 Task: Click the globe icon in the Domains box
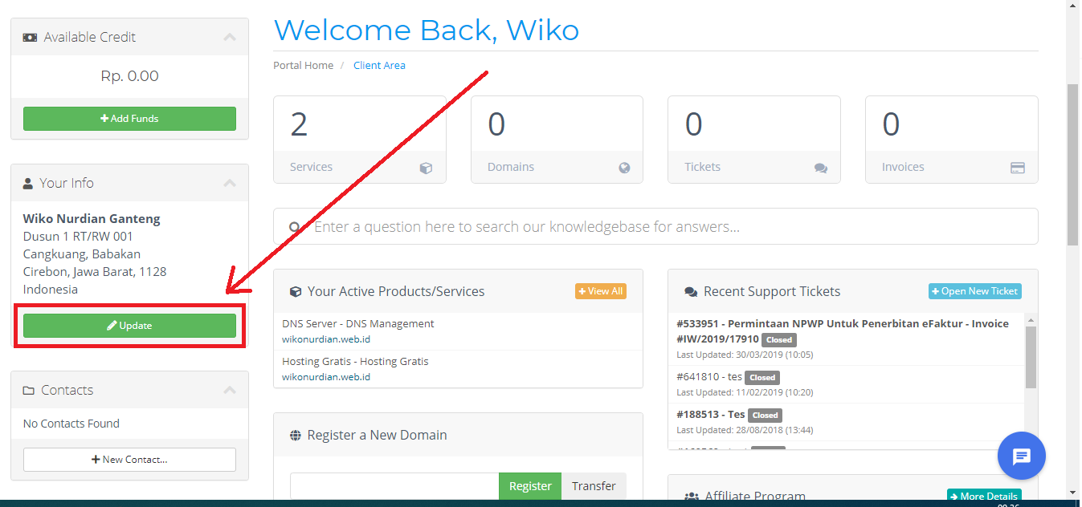[624, 168]
